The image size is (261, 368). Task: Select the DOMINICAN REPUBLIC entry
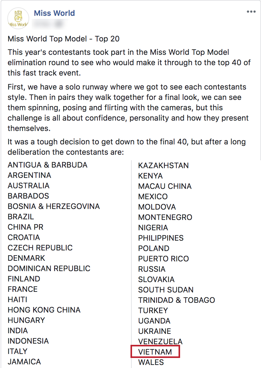49,269
